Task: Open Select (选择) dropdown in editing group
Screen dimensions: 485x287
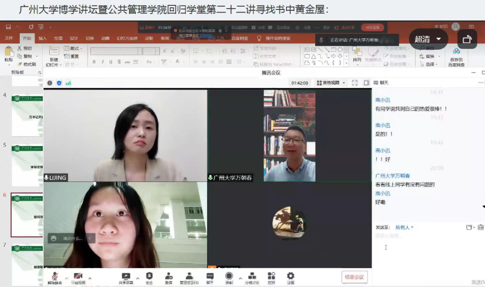Action: tap(429, 64)
